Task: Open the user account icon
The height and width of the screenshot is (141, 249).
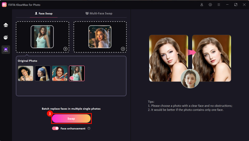Action: tap(202, 5)
